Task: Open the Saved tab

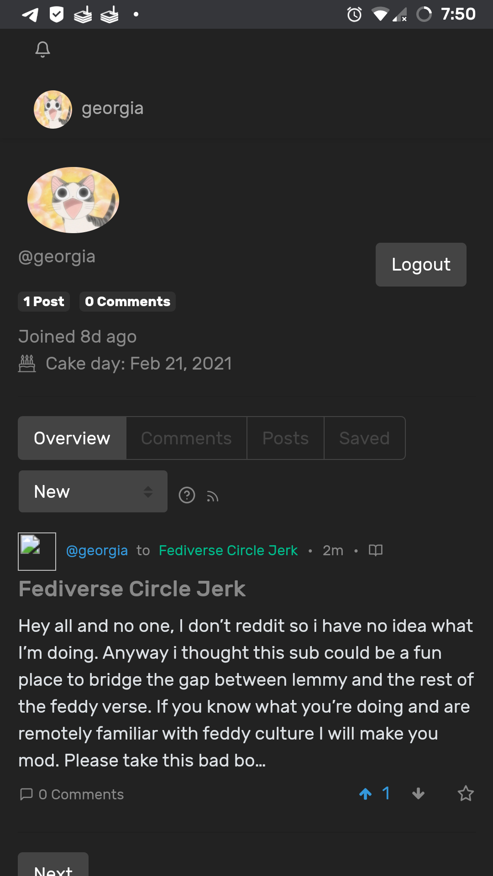Action: [x=364, y=438]
